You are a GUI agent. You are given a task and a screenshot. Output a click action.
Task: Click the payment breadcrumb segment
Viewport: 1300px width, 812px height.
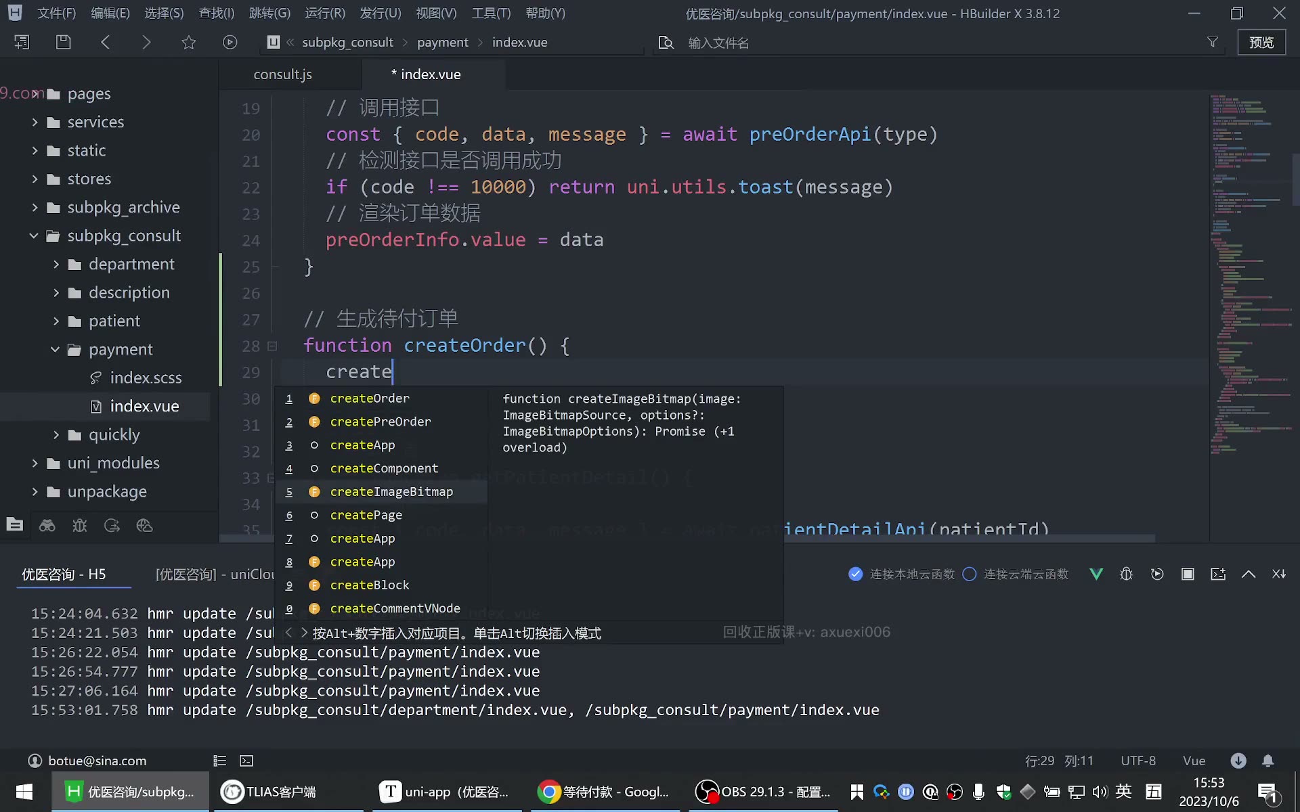point(442,42)
